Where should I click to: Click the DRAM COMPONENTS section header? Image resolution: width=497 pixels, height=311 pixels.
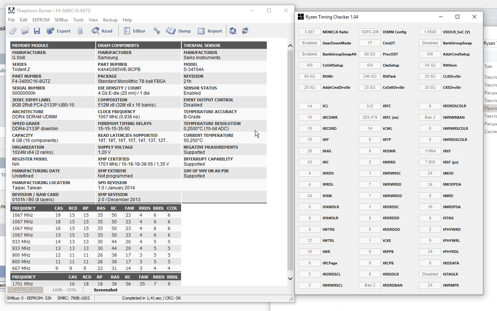click(x=139, y=45)
